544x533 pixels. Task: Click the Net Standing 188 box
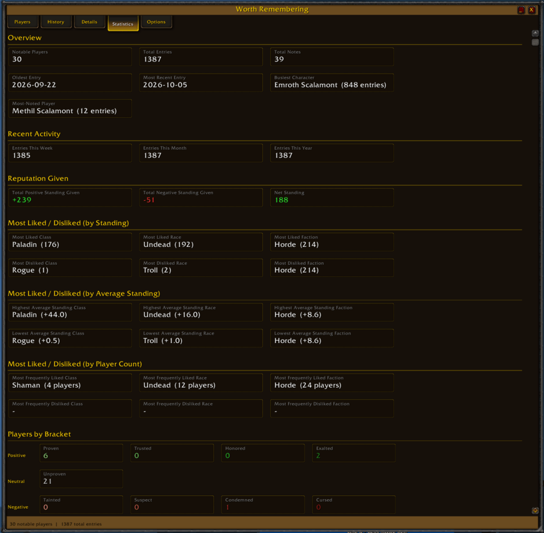332,197
